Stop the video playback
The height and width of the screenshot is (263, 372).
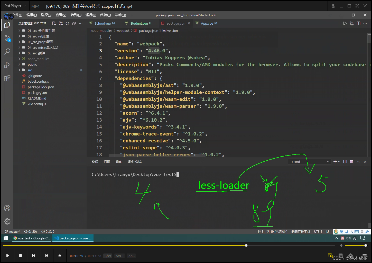pos(21,256)
